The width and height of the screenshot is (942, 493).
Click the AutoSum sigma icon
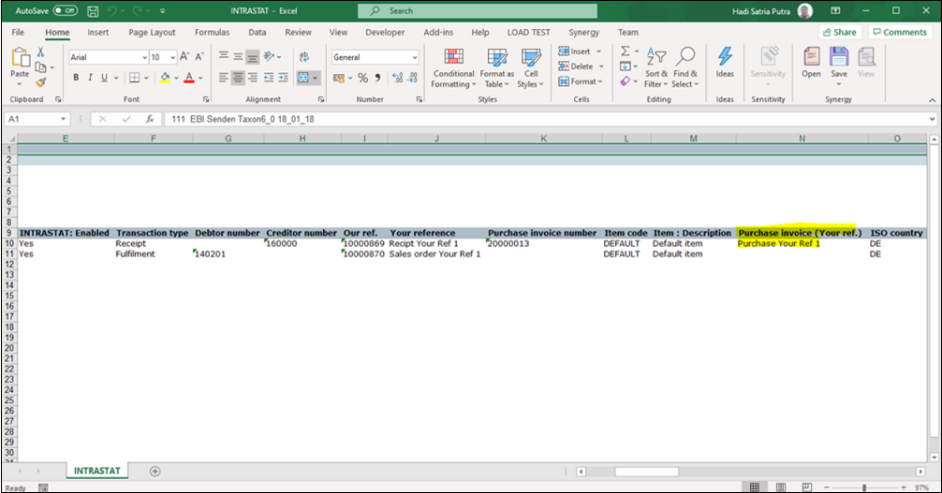626,51
